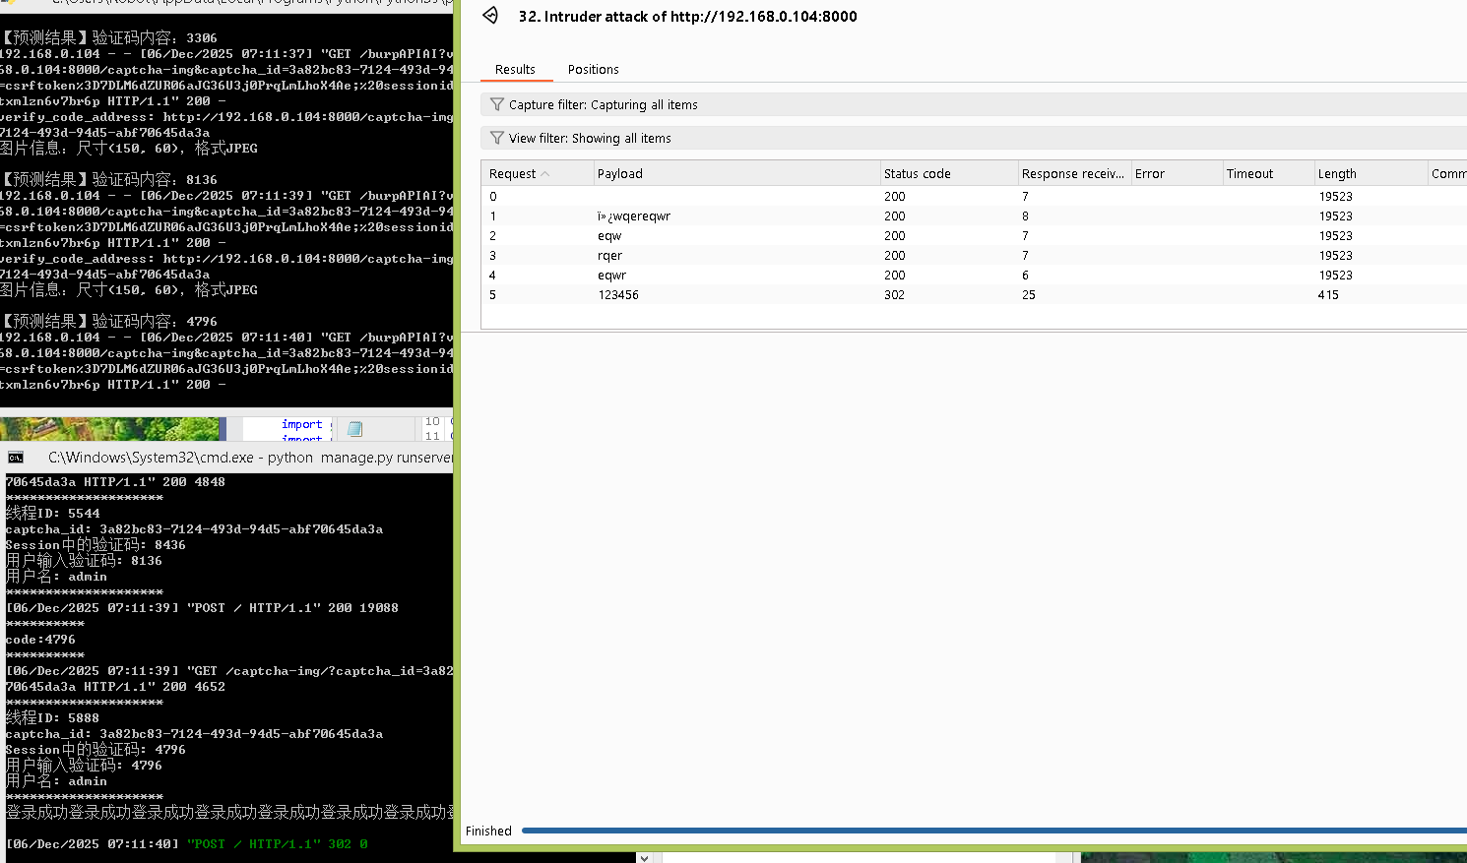Viewport: 1467px width, 863px height.
Task: Click the View filter funnel icon
Action: [497, 138]
